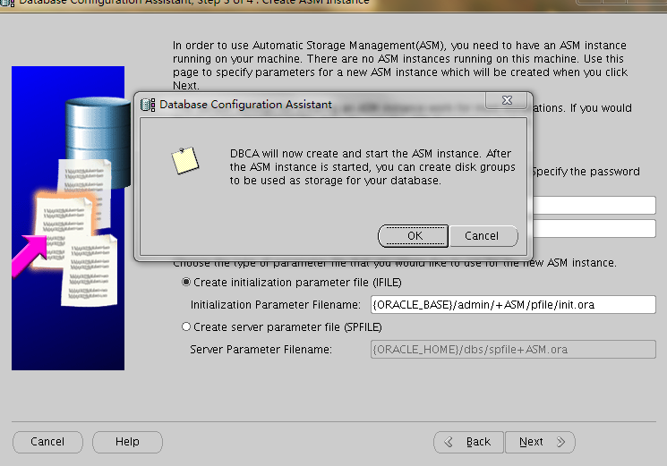Click the main wizard window title icon
This screenshot has height=466, width=667.
pyautogui.click(x=7, y=3)
